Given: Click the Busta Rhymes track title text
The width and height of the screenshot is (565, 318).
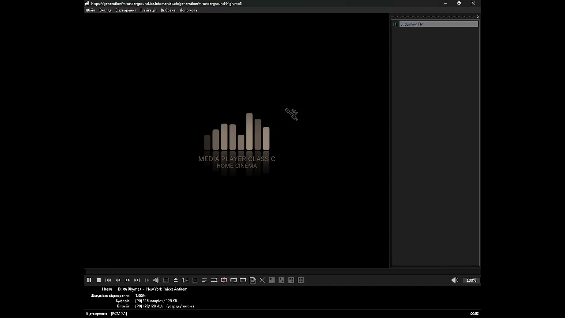Looking at the screenshot, I should click(153, 289).
